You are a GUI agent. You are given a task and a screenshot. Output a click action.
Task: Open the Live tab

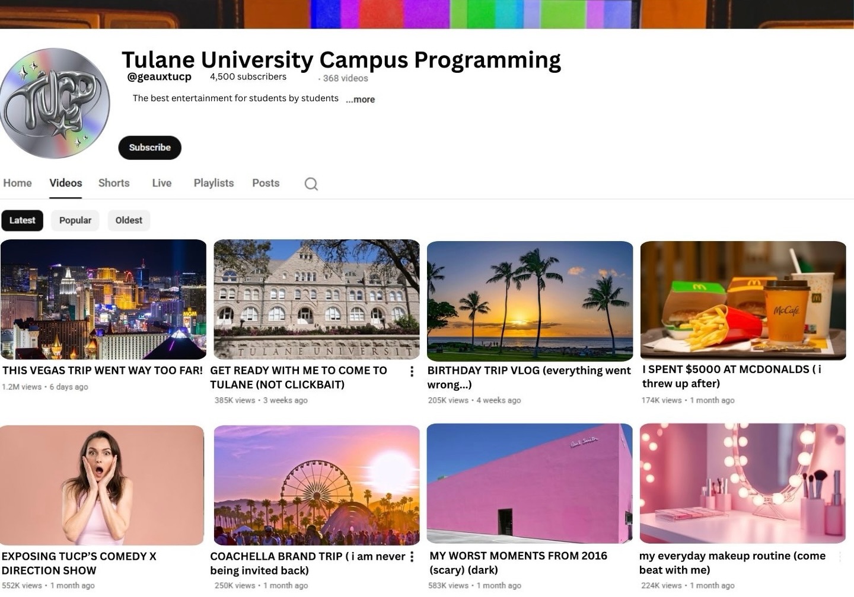(x=161, y=183)
